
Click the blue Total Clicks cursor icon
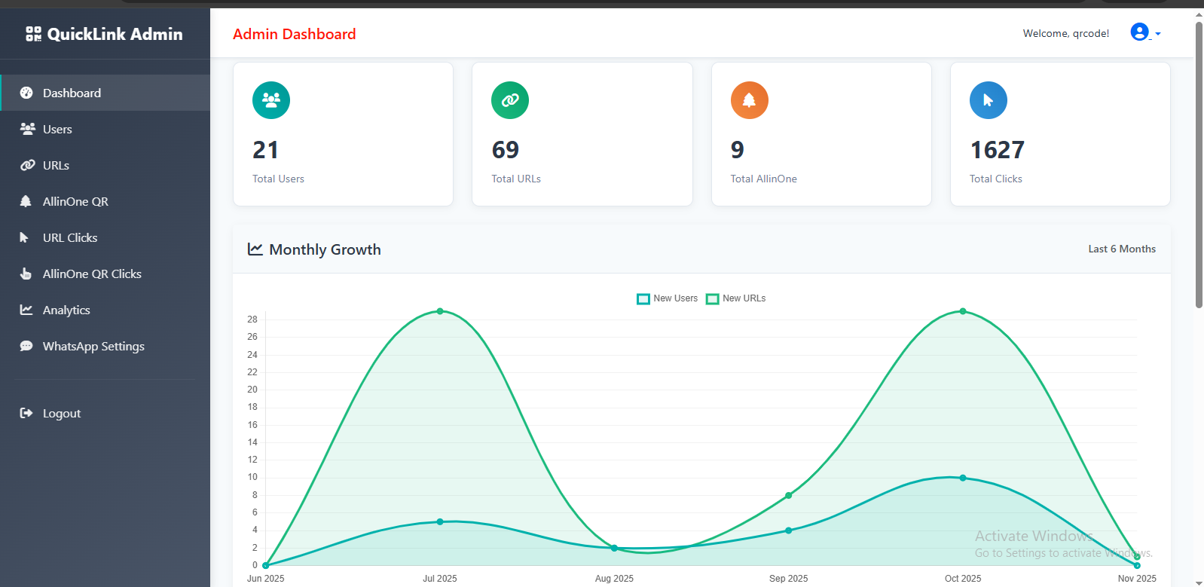[x=988, y=100]
